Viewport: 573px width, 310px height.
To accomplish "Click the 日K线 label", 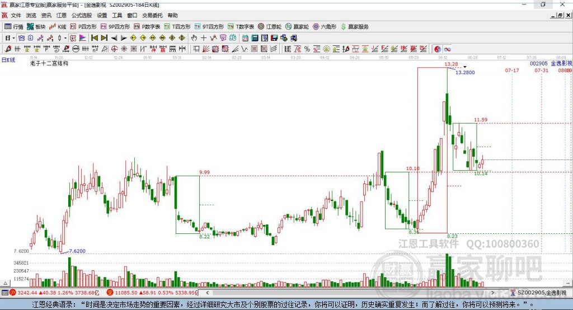I will (x=8, y=60).
